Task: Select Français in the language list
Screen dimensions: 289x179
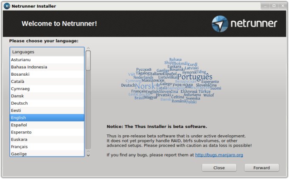Action: (x=47, y=147)
